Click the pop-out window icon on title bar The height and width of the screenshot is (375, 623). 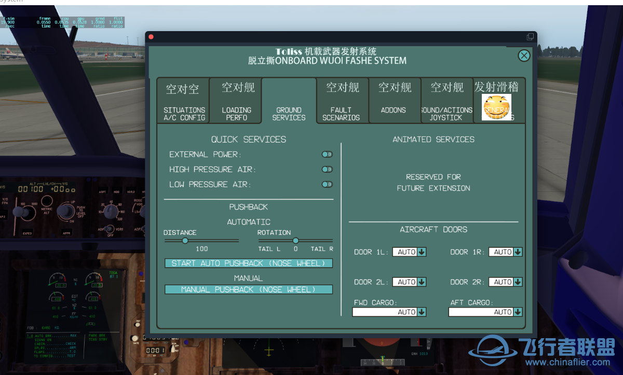point(530,37)
